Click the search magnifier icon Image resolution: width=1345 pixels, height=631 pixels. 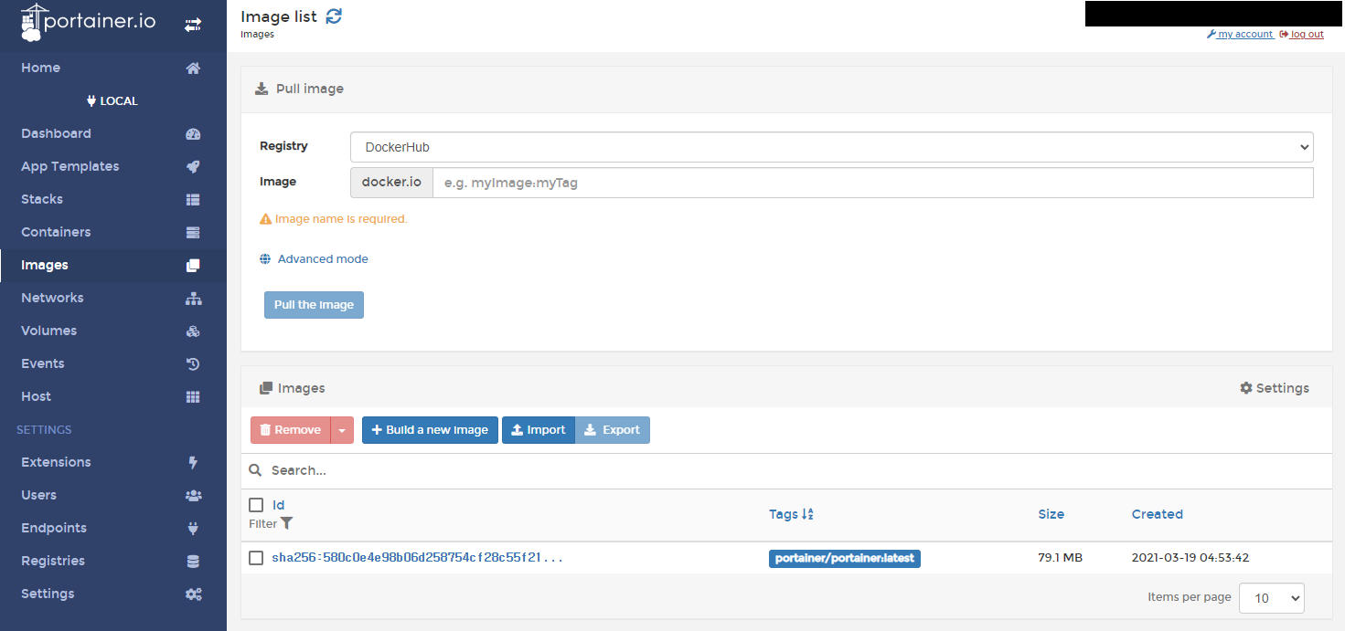[x=255, y=470]
